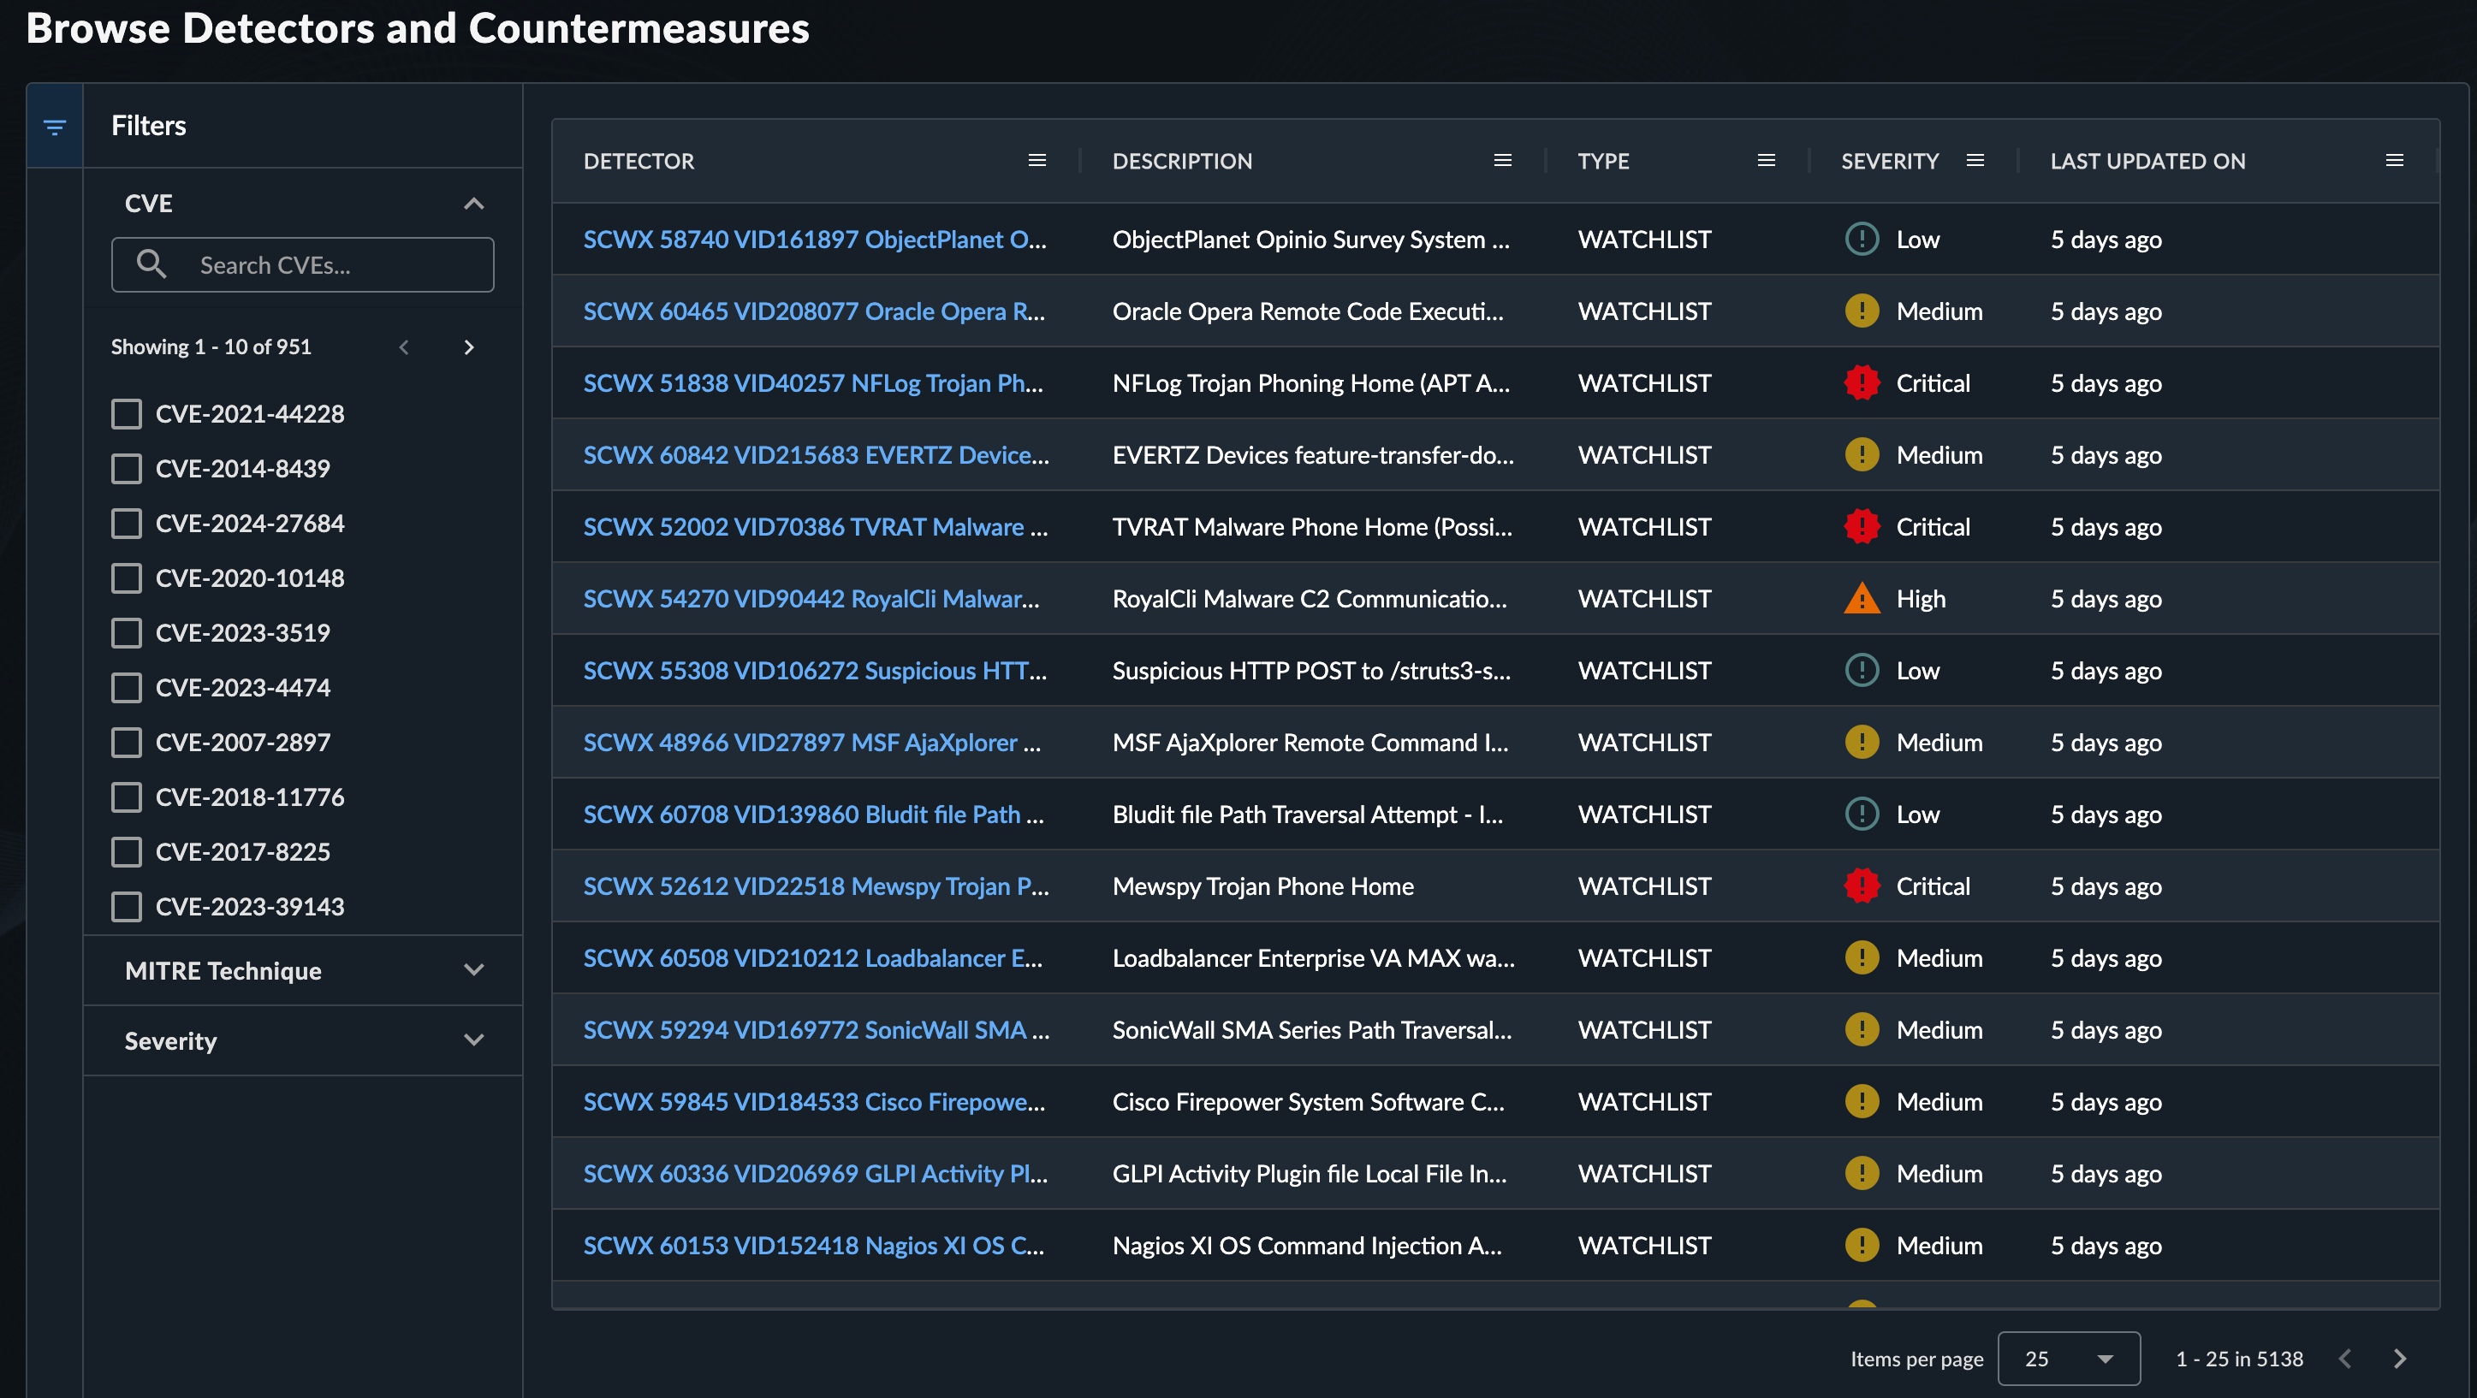Open SCWX 60336 GLPI Activity detector link
Image resolution: width=2477 pixels, height=1398 pixels.
(x=816, y=1174)
